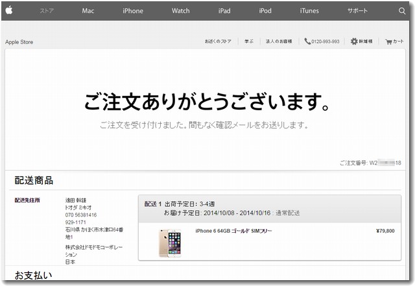Click the 出荷予定日: 3-4週 text

pos(189,204)
